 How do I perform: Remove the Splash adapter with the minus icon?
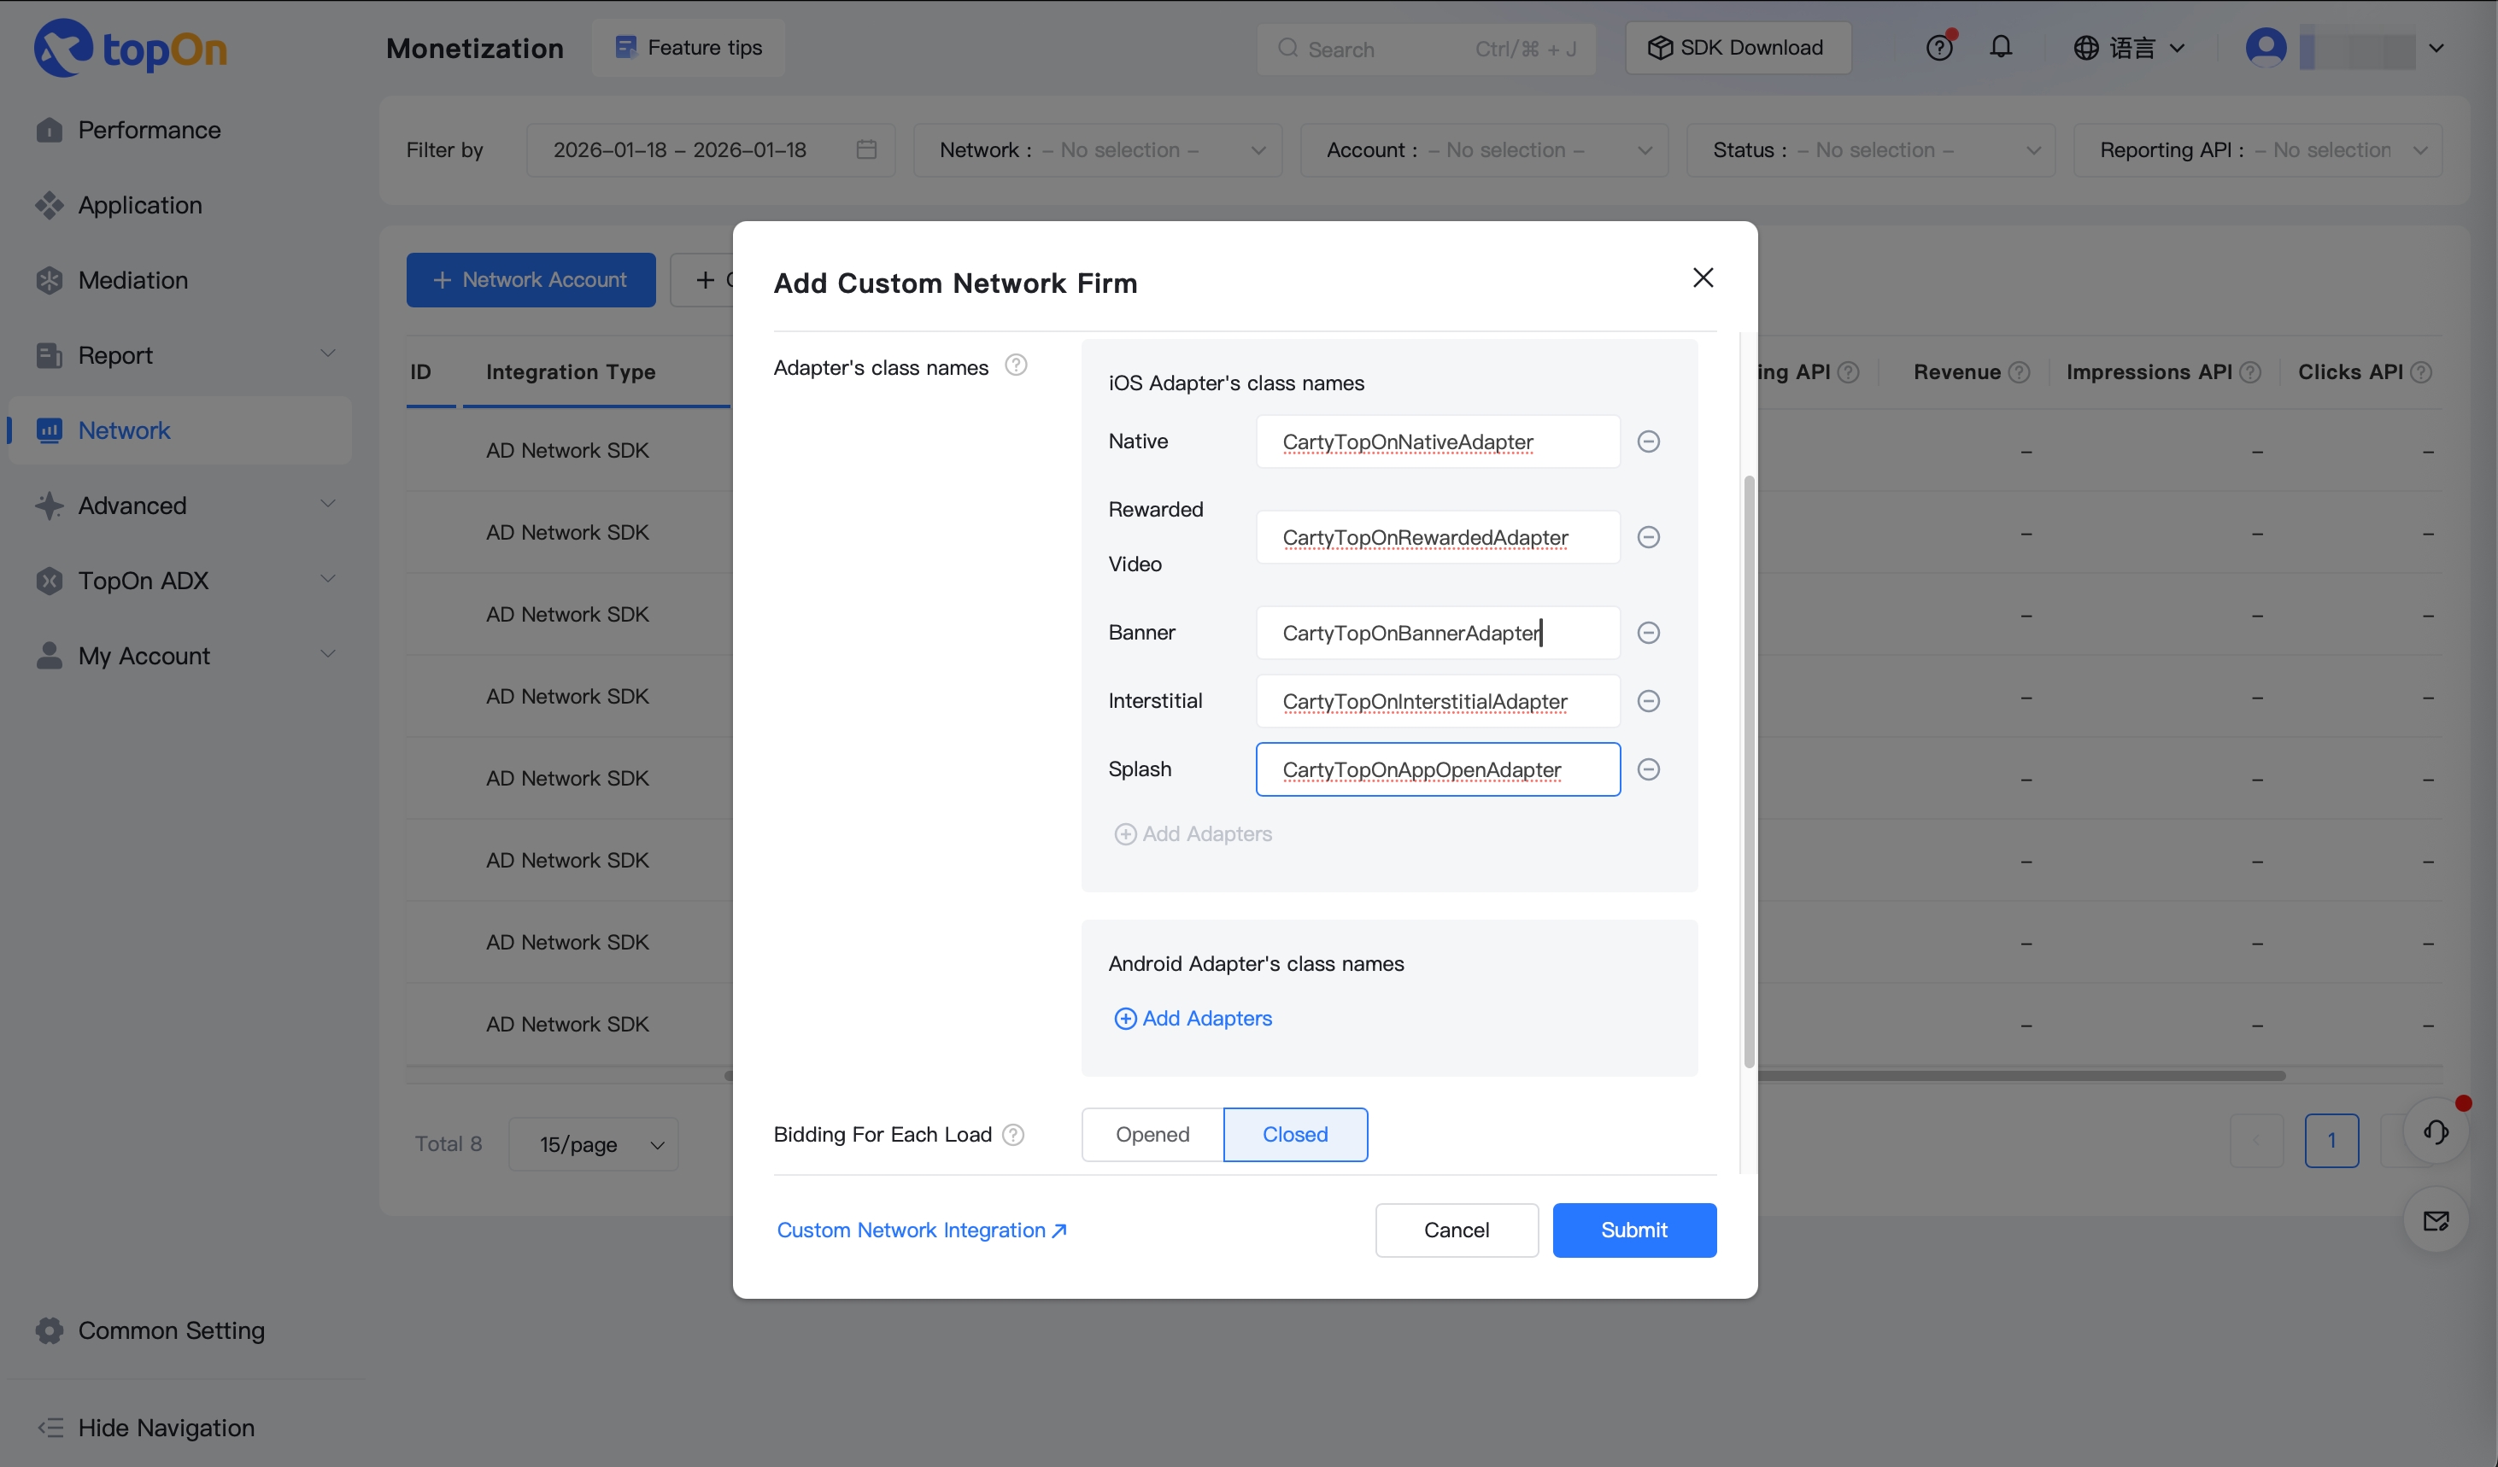1649,769
